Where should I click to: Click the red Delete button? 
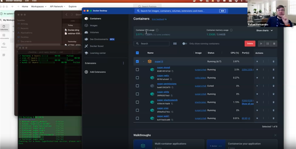250,44
